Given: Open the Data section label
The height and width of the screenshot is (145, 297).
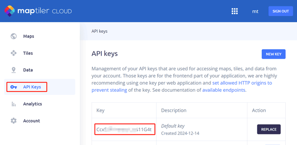Looking at the screenshot, I should [28, 70].
